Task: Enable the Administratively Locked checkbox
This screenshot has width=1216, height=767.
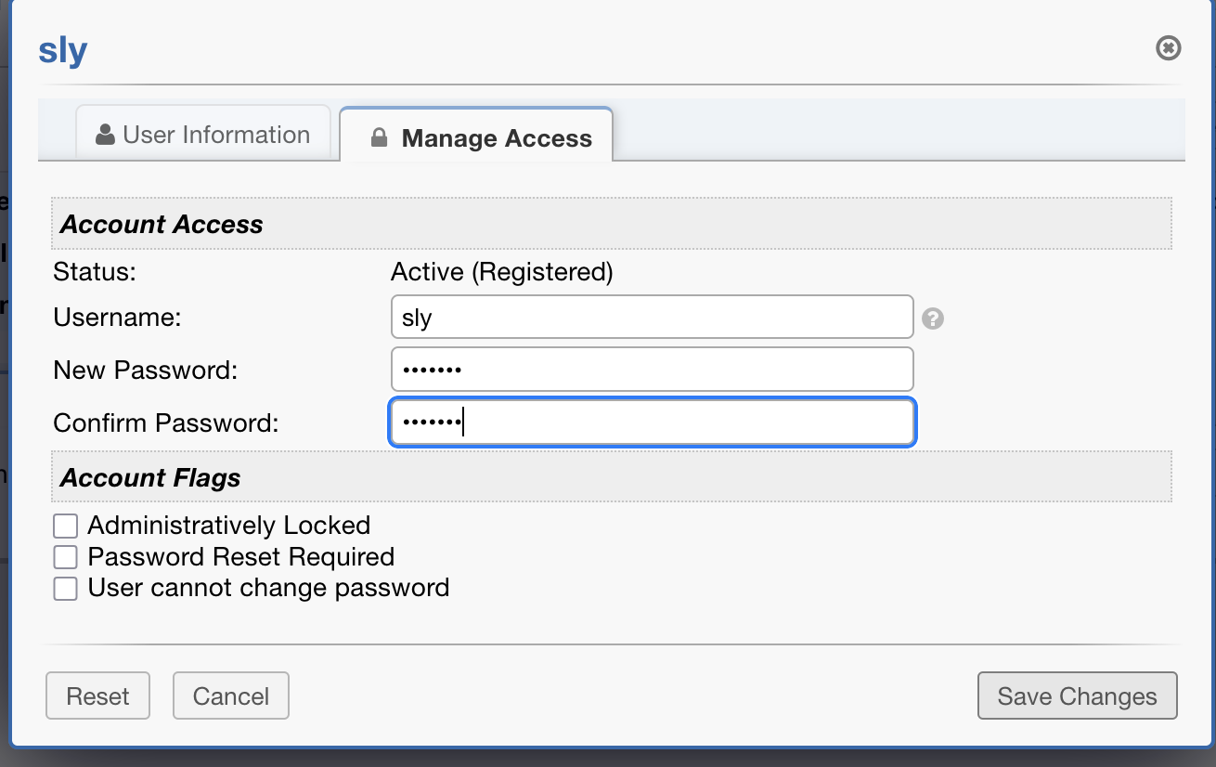Action: [x=65, y=526]
